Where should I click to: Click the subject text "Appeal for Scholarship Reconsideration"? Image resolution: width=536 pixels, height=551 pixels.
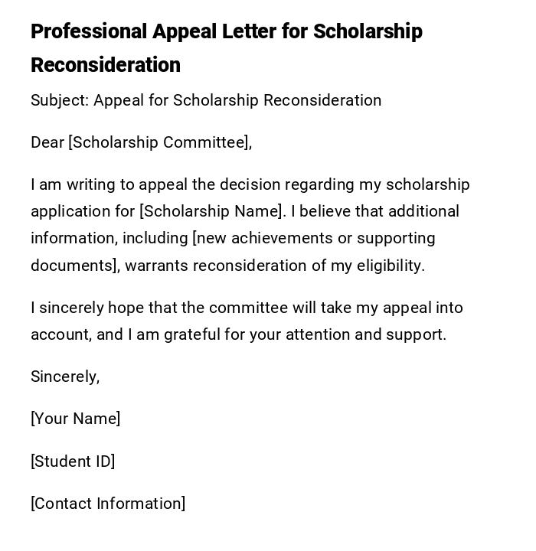coord(237,100)
